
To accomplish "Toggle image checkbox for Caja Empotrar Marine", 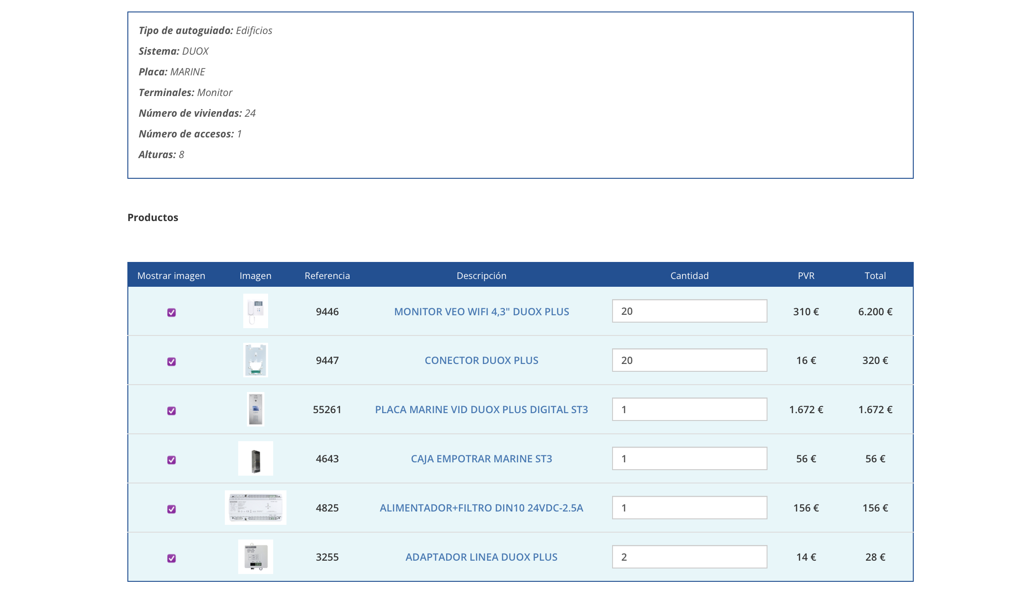I will pos(172,460).
